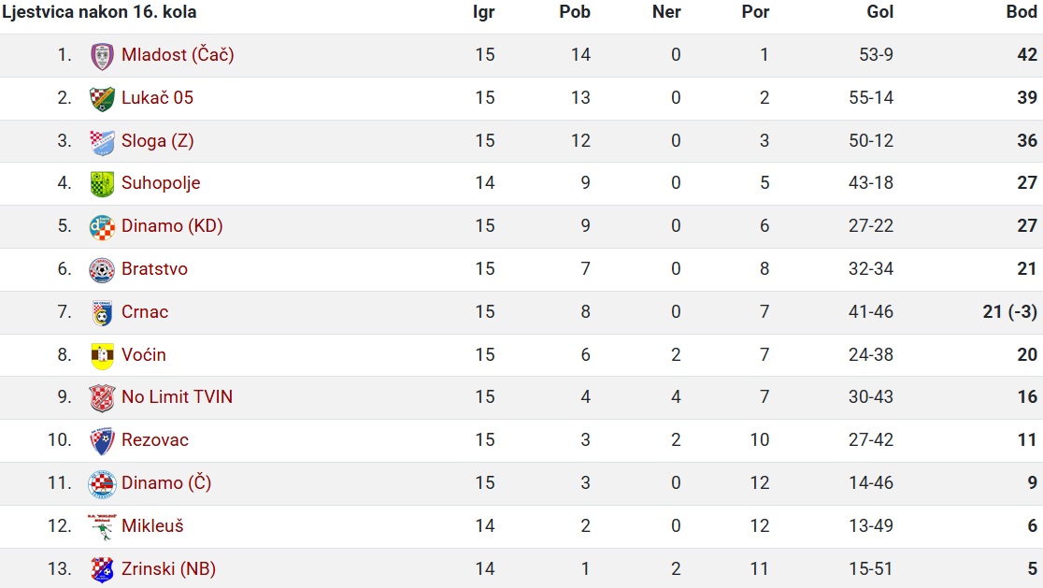The width and height of the screenshot is (1043, 588).
Task: Open the Lukač 05 team link
Action: click(157, 98)
